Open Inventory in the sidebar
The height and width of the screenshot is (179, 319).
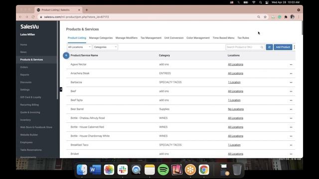click(25, 120)
